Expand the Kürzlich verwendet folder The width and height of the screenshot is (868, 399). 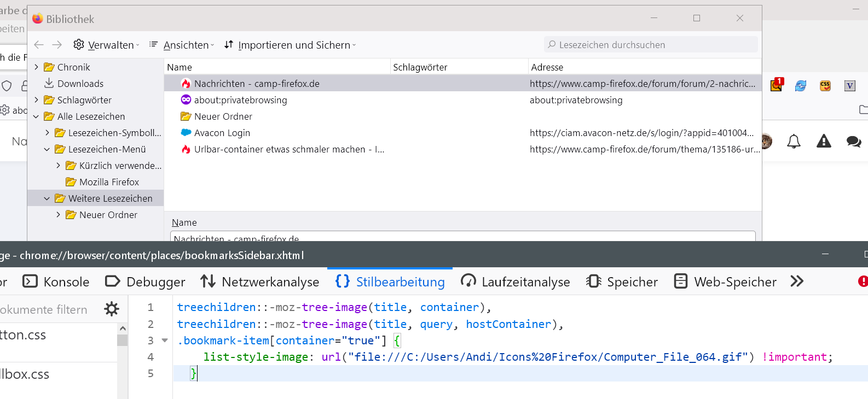coord(59,166)
